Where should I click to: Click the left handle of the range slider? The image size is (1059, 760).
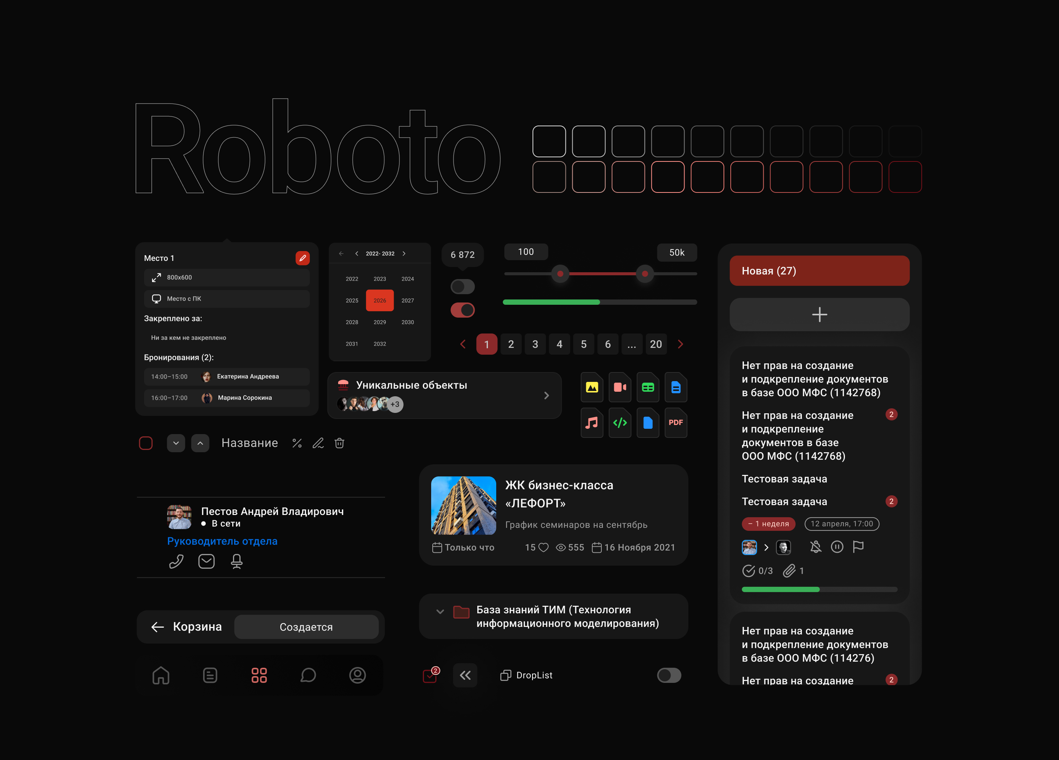point(560,274)
